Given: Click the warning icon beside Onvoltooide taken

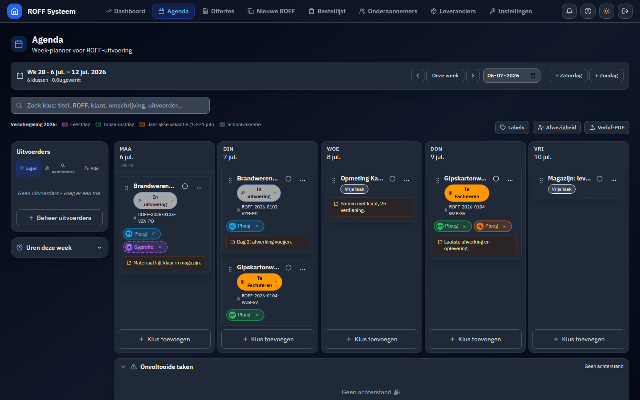Looking at the screenshot, I should point(133,367).
